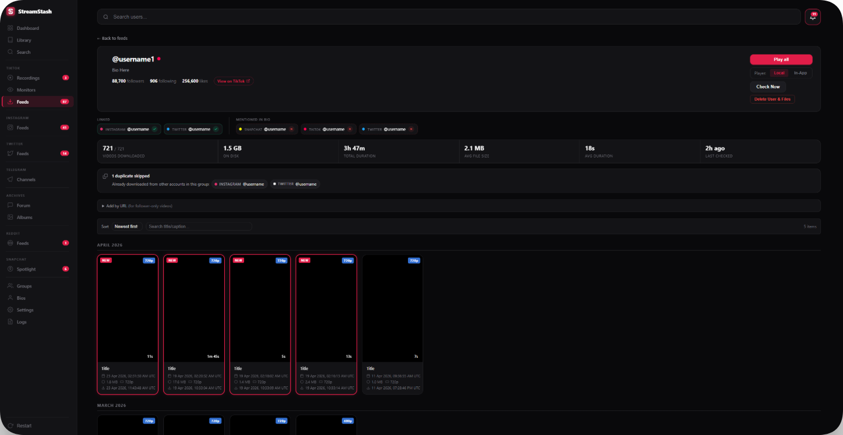Switch player to In-App mode

(800, 73)
